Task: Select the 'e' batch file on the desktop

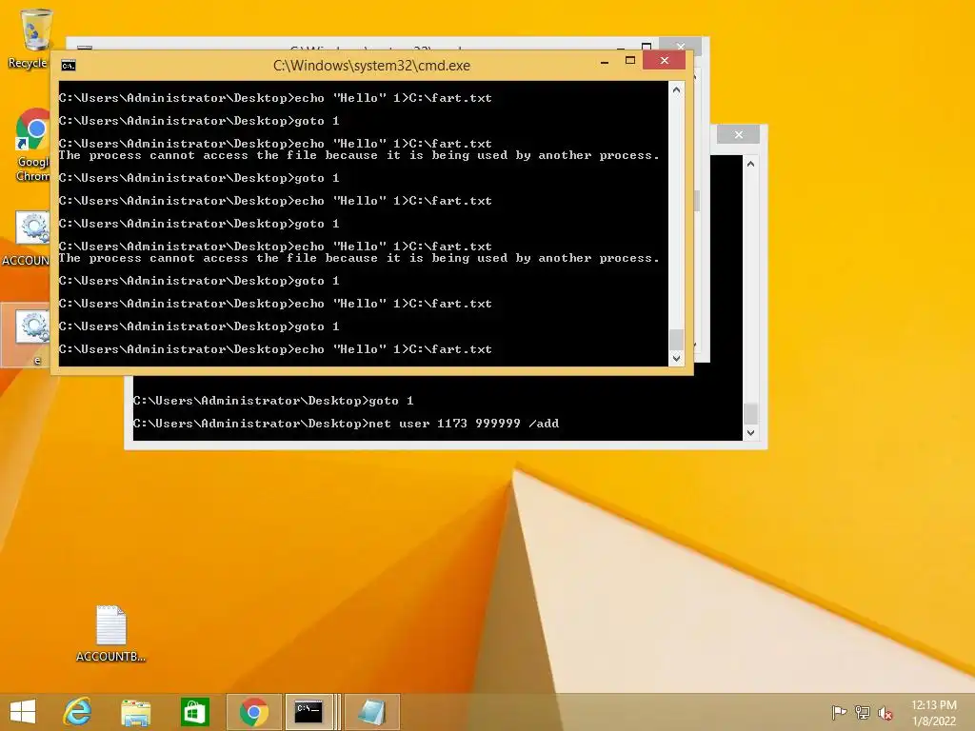Action: click(28, 336)
